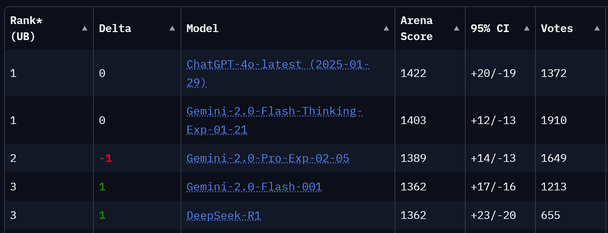Click the 1910 votes cell
The width and height of the screenshot is (608, 233).
[x=554, y=120]
